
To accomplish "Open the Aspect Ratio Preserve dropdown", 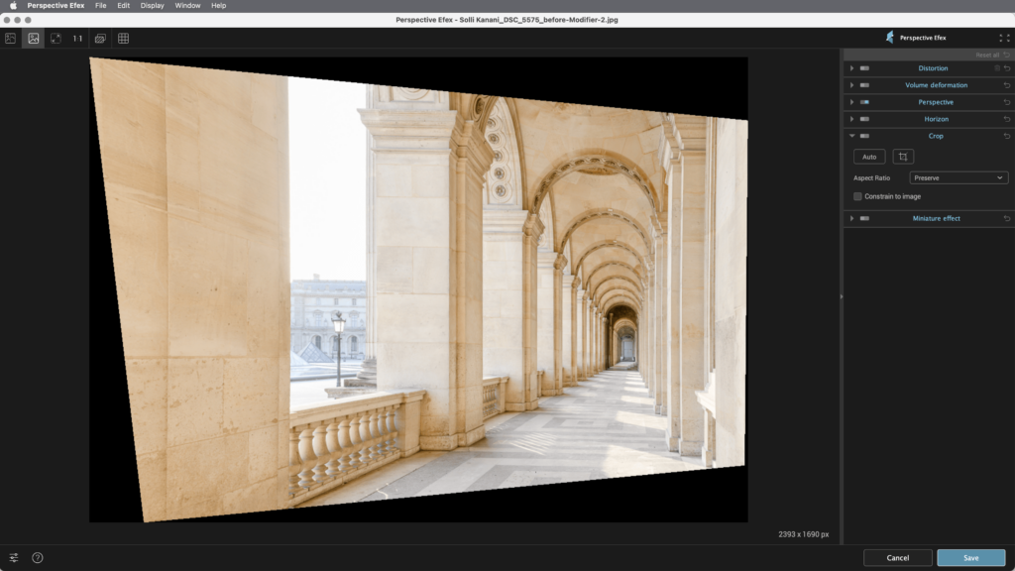I will (959, 178).
